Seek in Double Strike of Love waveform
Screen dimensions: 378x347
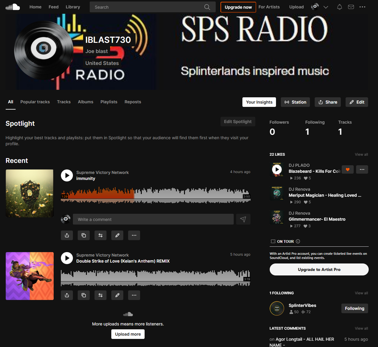pos(156,278)
